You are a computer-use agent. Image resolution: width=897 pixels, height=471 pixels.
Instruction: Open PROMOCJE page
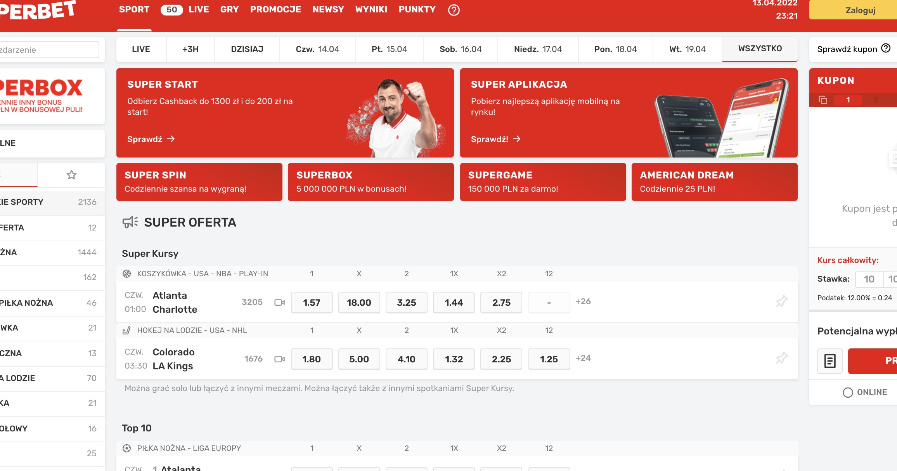[275, 10]
